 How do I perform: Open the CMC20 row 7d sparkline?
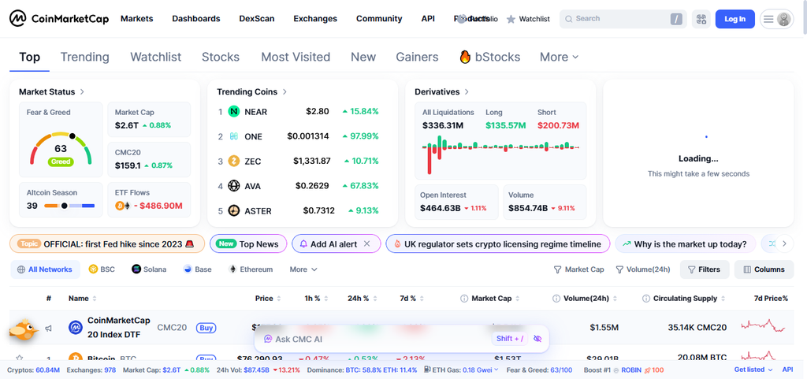tap(764, 327)
